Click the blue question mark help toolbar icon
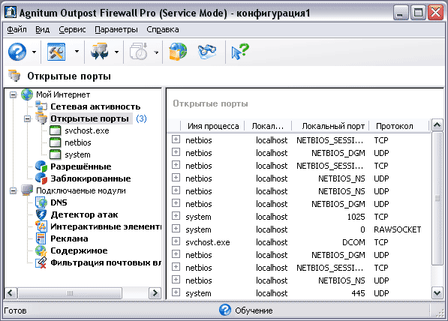The image size is (448, 321). pos(17,52)
